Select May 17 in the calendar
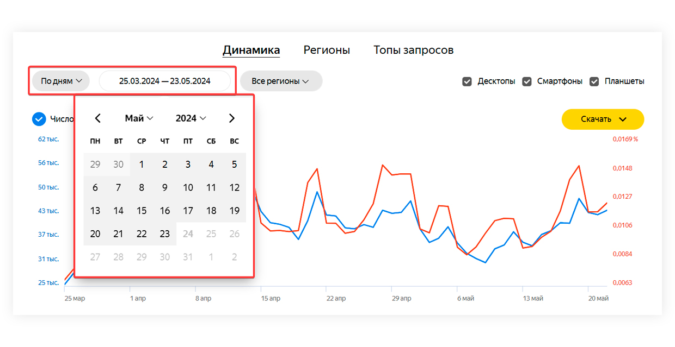Screen dimensions: 675x347 pos(188,211)
